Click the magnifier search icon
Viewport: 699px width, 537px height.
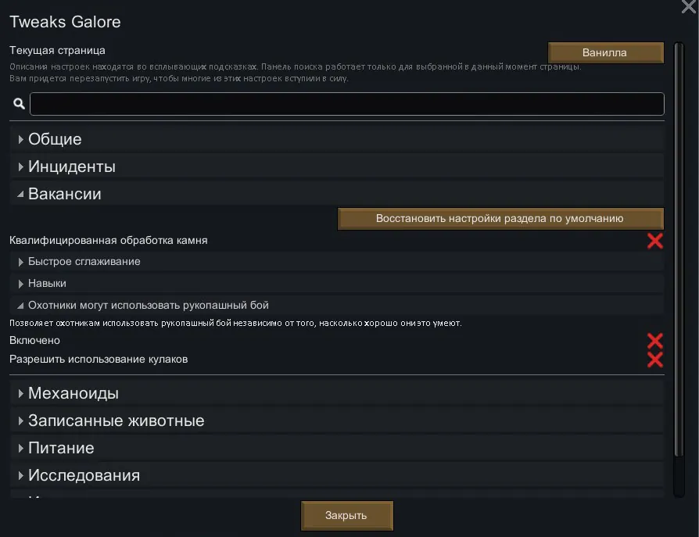[x=20, y=103]
